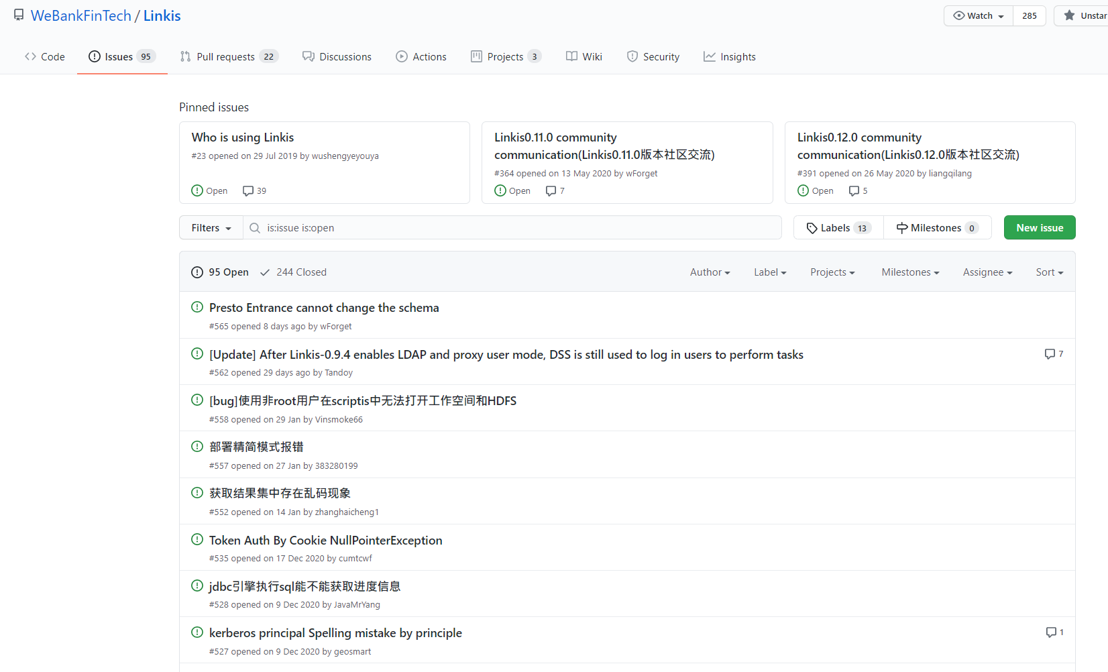Click the signpost icon on Milestones button
Screen dimensions: 1108x672
[x=902, y=228]
